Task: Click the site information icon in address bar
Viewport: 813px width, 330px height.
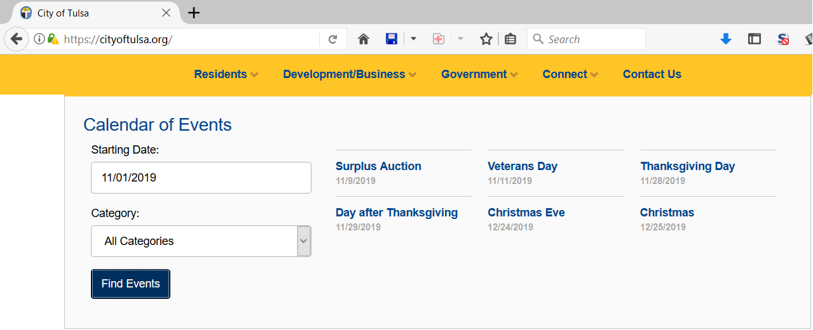Action: click(39, 39)
